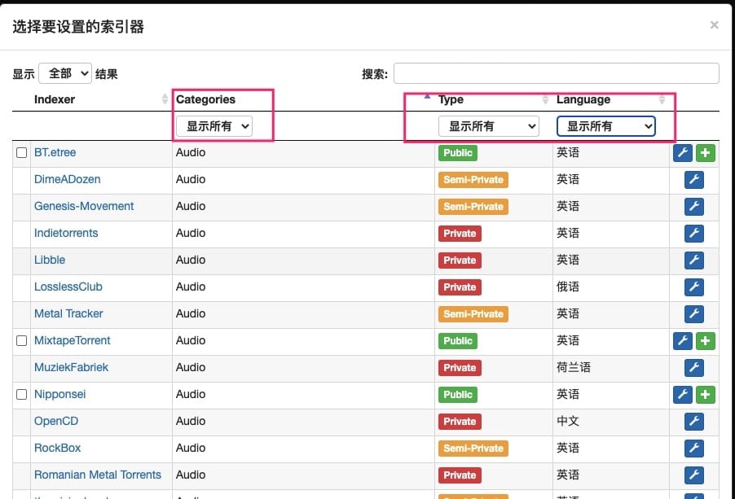This screenshot has width=735, height=499.
Task: Click the wrench icon in the Libble row
Action: (693, 260)
